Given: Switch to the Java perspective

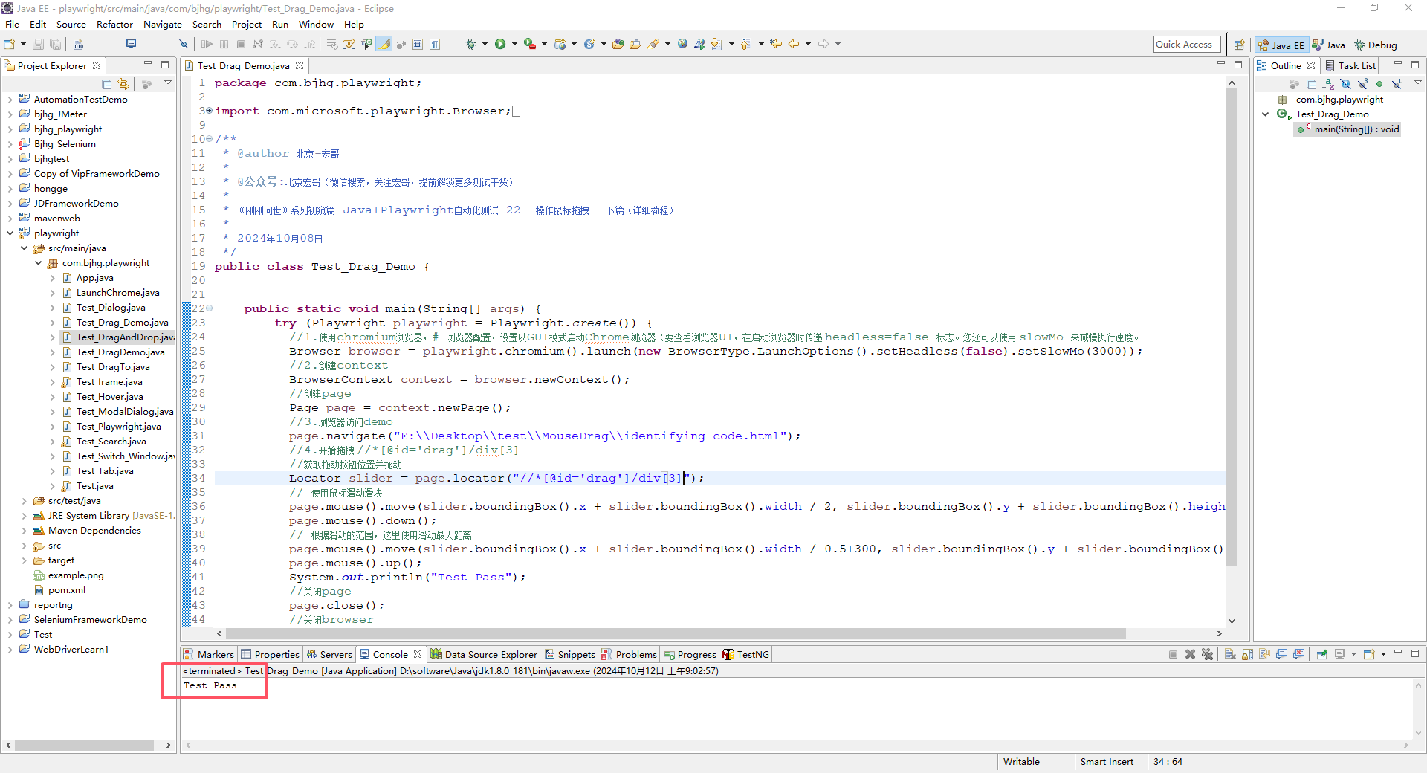Looking at the screenshot, I should coord(1328,45).
